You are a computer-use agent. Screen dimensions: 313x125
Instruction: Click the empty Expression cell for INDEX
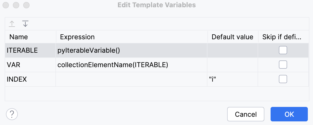[x=131, y=79]
